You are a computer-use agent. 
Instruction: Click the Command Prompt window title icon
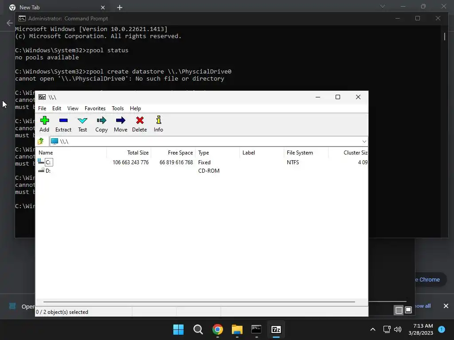coord(22,19)
